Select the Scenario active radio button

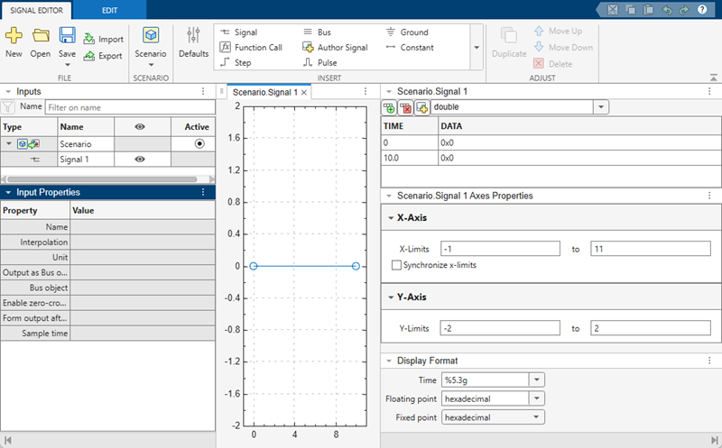(x=199, y=143)
